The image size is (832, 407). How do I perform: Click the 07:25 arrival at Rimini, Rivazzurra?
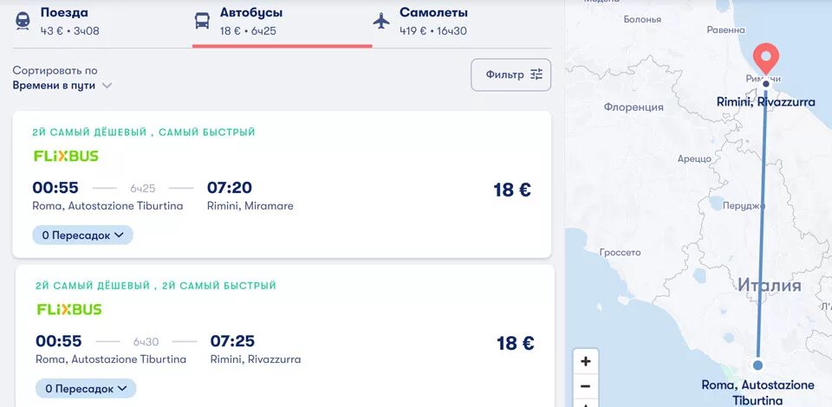click(232, 341)
